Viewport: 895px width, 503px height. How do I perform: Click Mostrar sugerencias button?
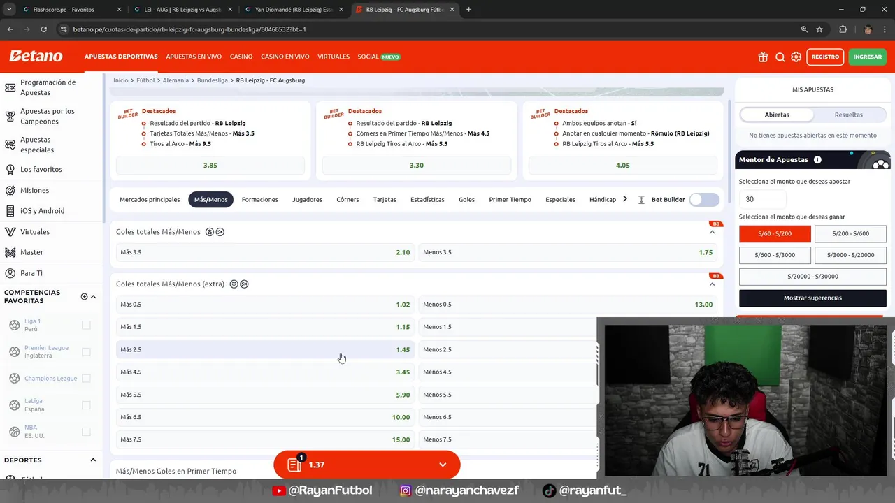tap(812, 298)
